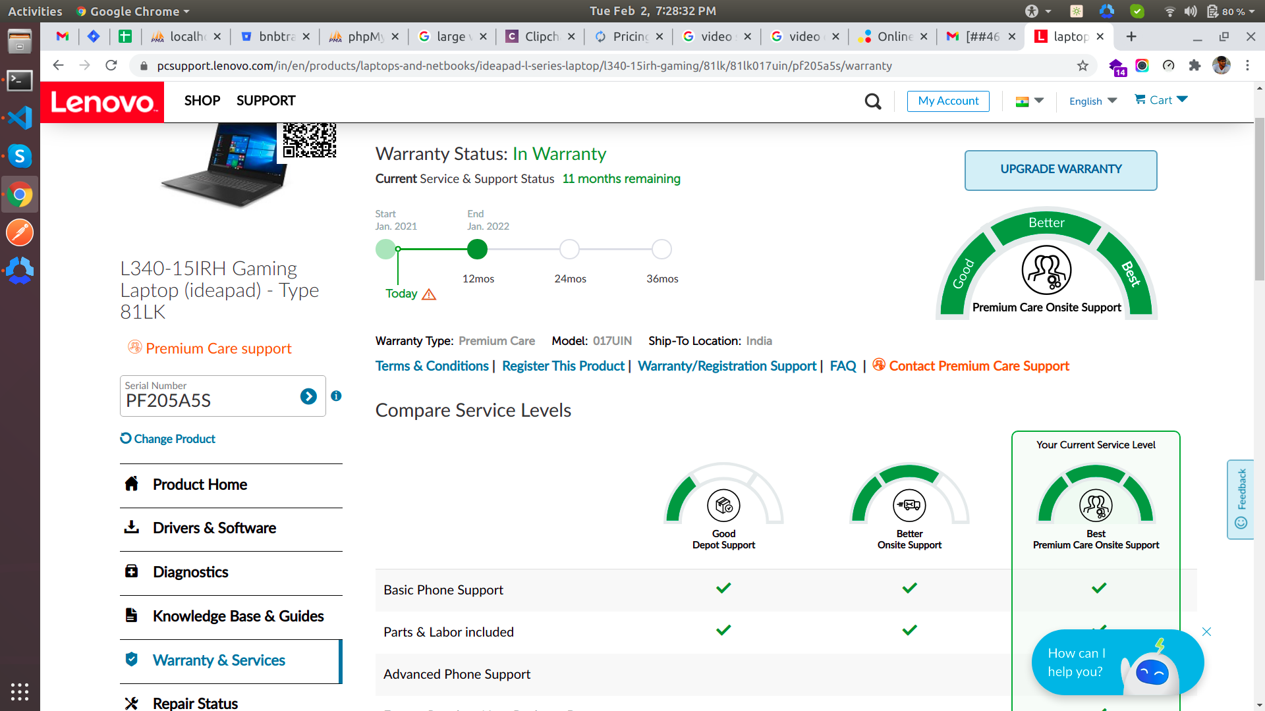The width and height of the screenshot is (1265, 711).
Task: Switch to the Pricing tab
Action: [x=629, y=37]
